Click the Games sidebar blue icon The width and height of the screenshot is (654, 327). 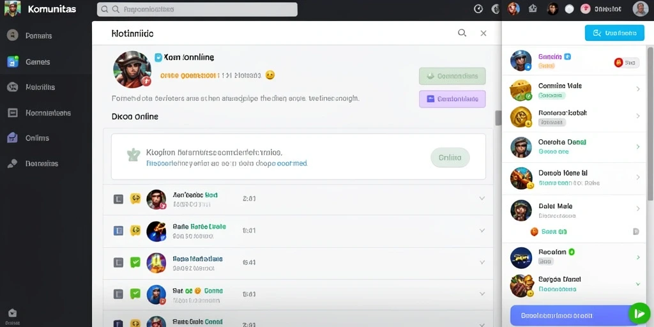pos(13,62)
